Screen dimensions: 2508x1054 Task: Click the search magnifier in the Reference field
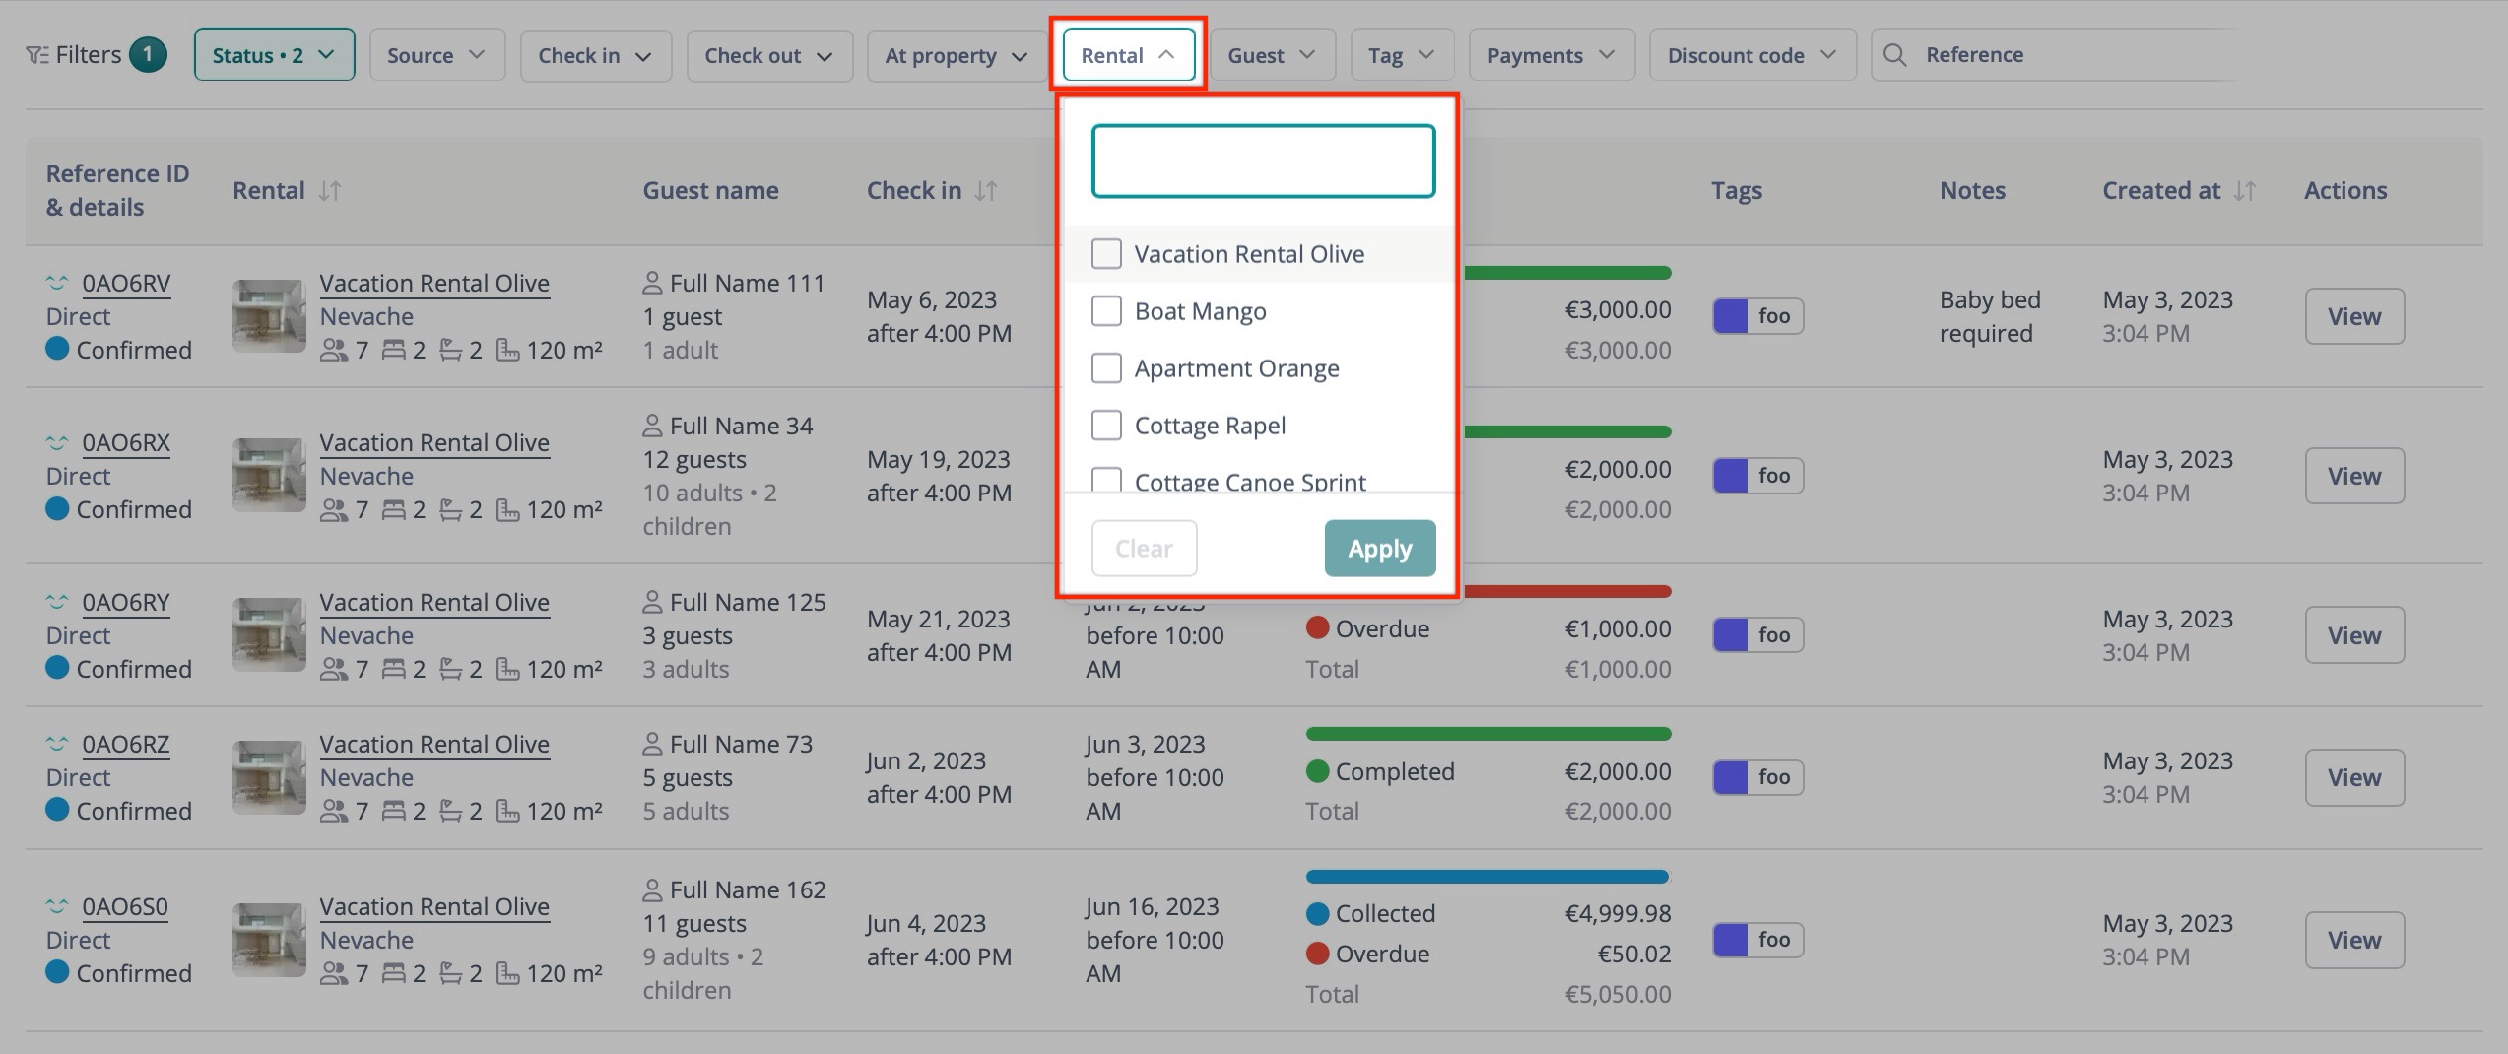(x=1896, y=55)
